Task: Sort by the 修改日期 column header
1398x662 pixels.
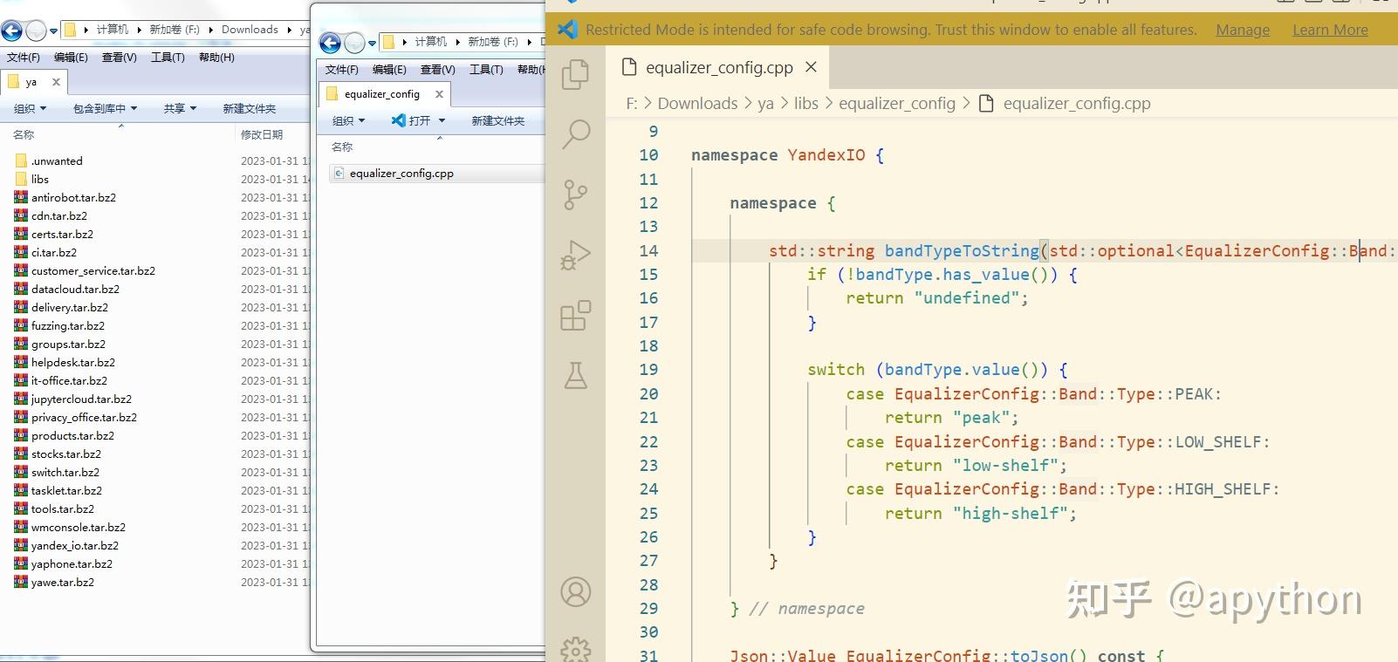Action: click(262, 134)
